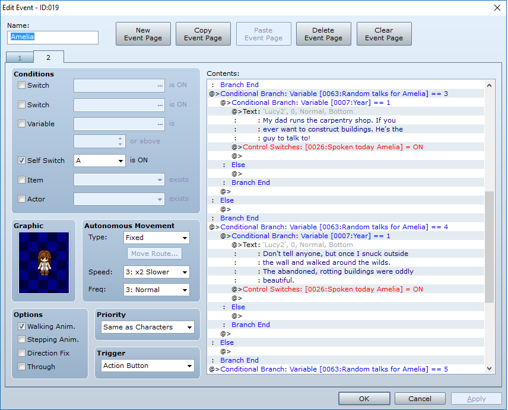Confirm with the OK button

click(364, 399)
